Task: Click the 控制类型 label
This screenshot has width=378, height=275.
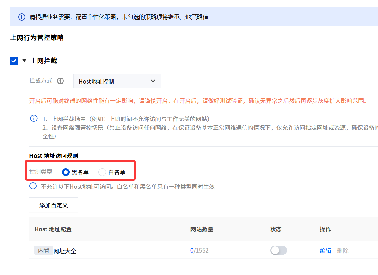Action: click(x=41, y=171)
